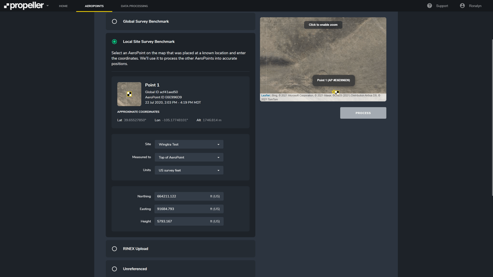Click the Point 1 AeroPoint thumbnail
The width and height of the screenshot is (493, 277).
point(129,94)
